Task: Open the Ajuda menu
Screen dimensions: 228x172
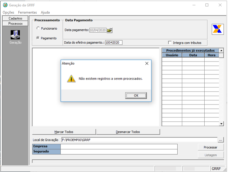Action: pos(45,12)
